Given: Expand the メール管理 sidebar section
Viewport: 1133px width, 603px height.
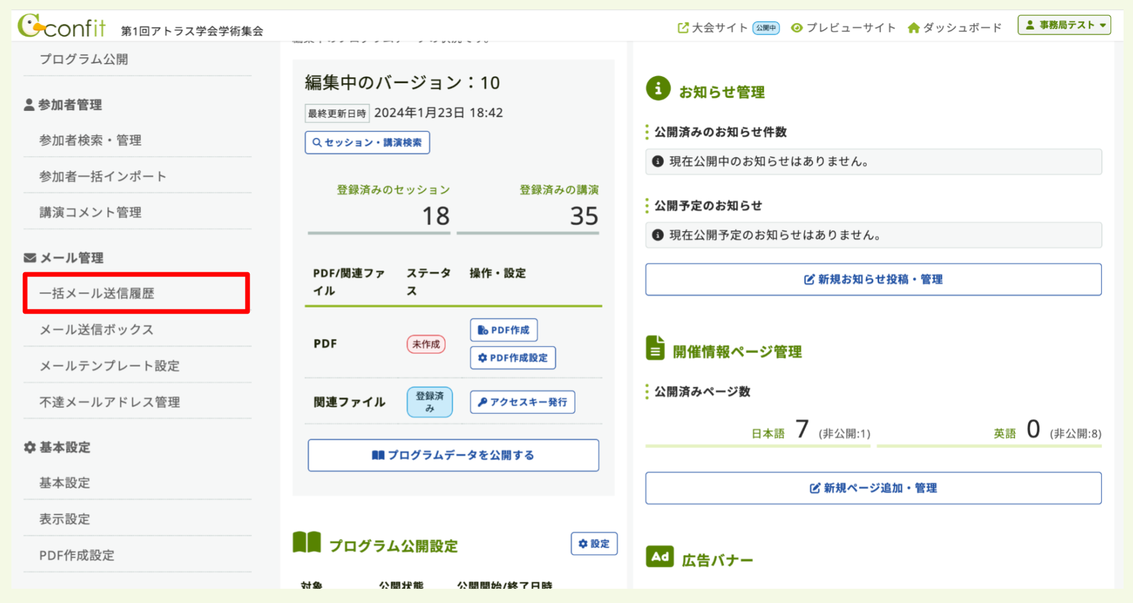Looking at the screenshot, I should click(x=71, y=258).
